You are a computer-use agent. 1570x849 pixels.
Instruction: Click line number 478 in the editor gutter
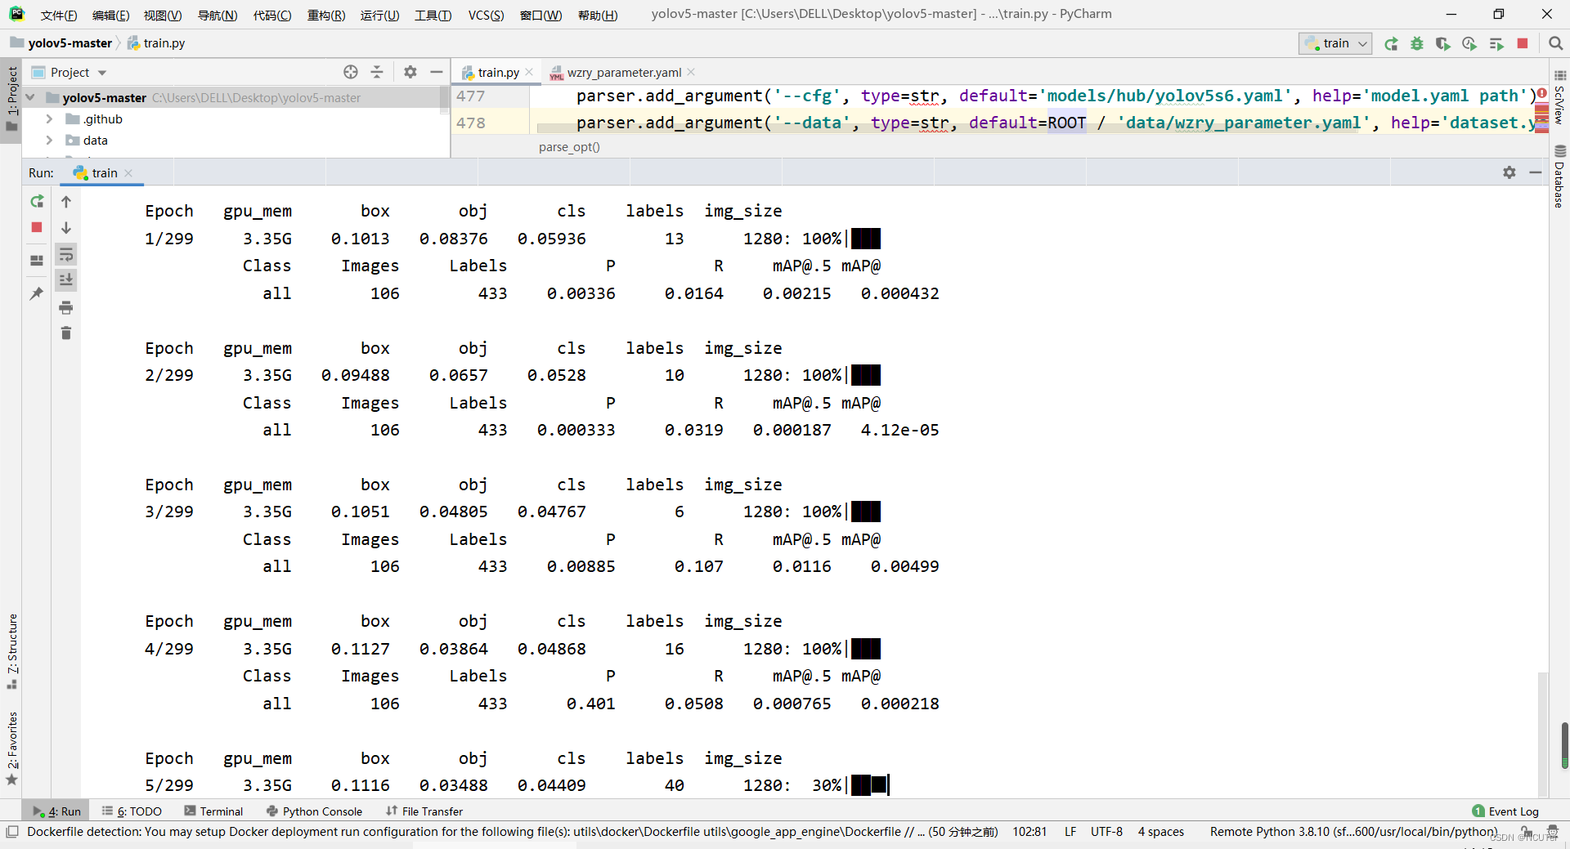point(472,123)
